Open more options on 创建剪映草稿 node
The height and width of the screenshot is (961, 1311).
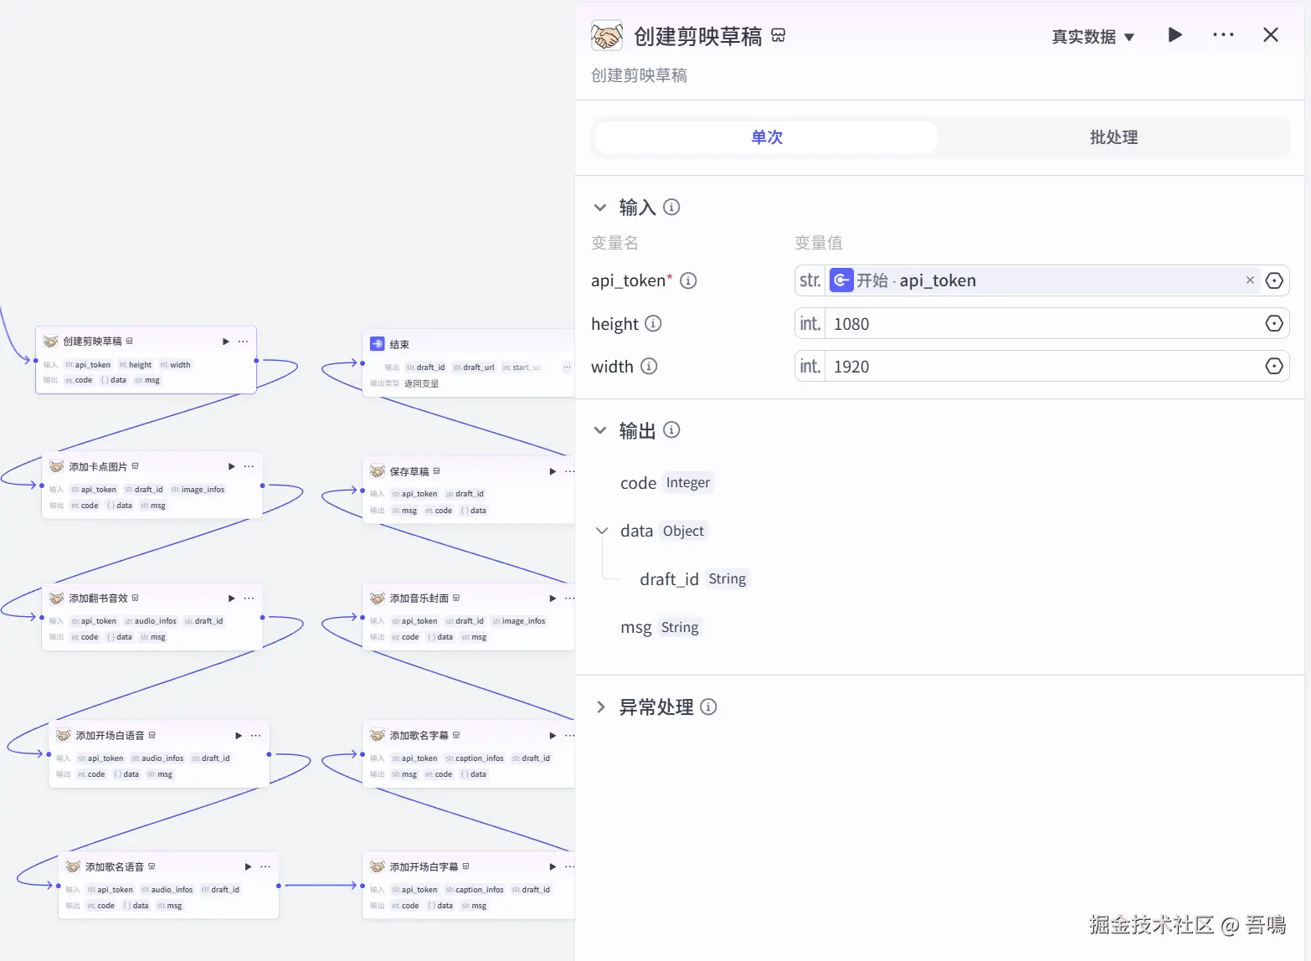coord(243,342)
